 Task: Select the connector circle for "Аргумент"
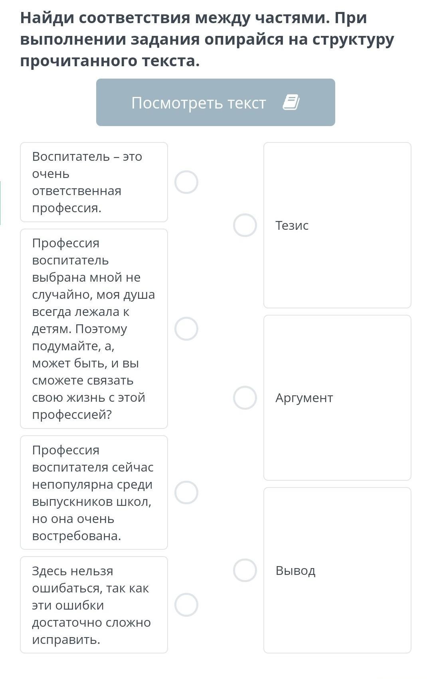point(245,398)
